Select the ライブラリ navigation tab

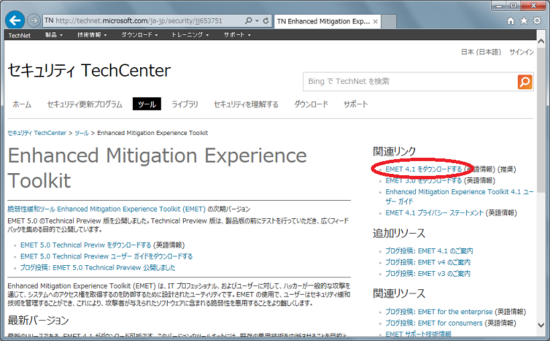pos(184,104)
